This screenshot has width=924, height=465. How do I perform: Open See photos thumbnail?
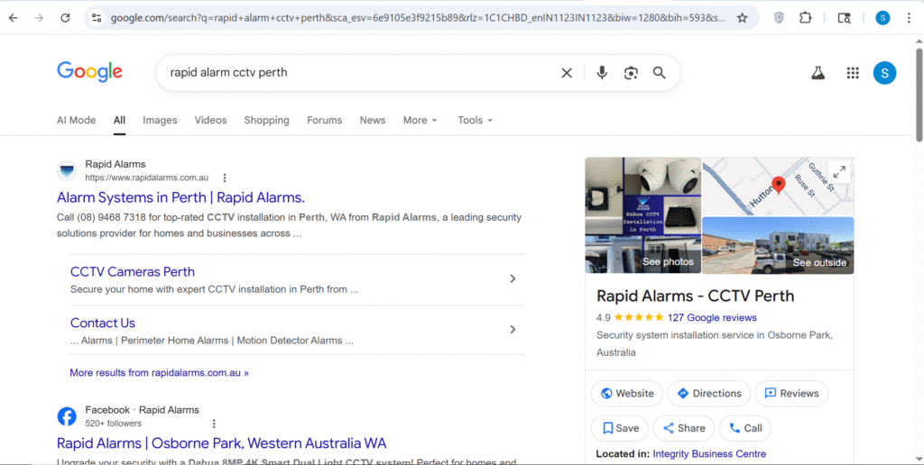642,215
